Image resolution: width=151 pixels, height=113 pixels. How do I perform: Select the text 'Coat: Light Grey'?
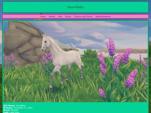click(11, 112)
